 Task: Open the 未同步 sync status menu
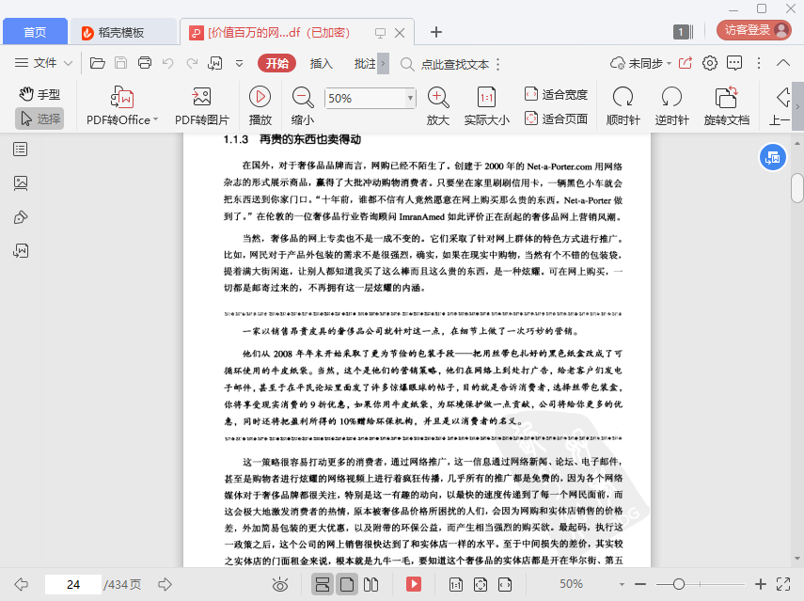pos(641,63)
